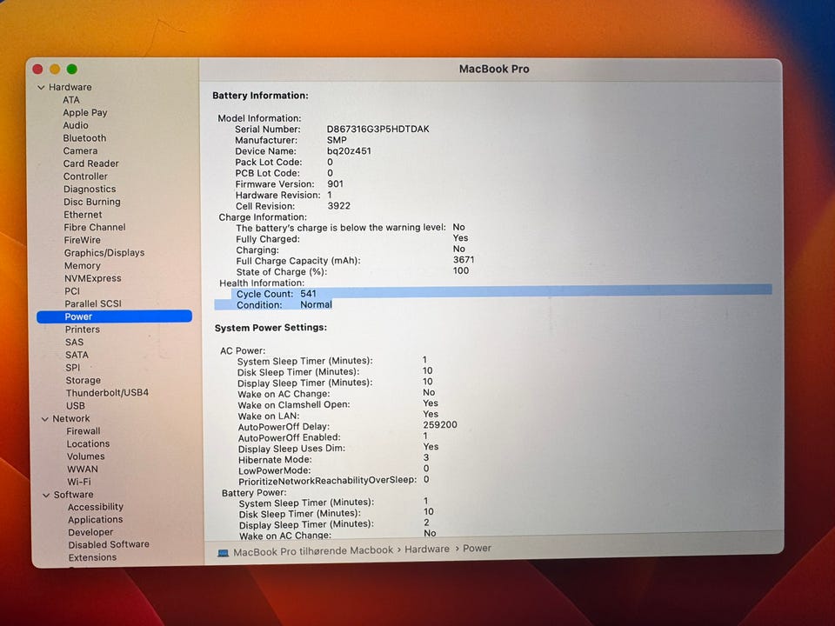Click the AutoPowerOff Delay value 259200
Viewport: 835px width, 626px height.
point(440,425)
